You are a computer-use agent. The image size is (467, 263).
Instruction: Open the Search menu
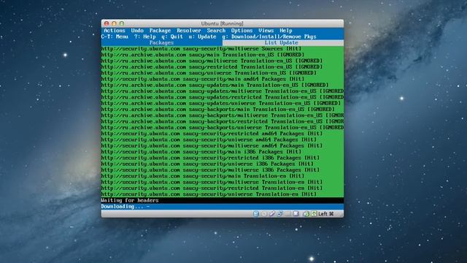(x=216, y=31)
